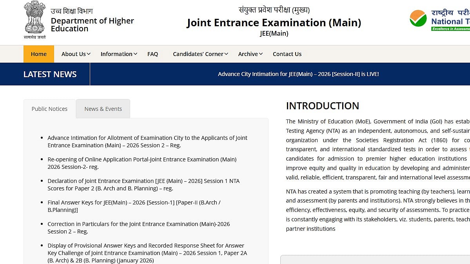Open Advance Intimation for Allotment of Examination City notice
The width and height of the screenshot is (470, 264).
pyautogui.click(x=147, y=141)
